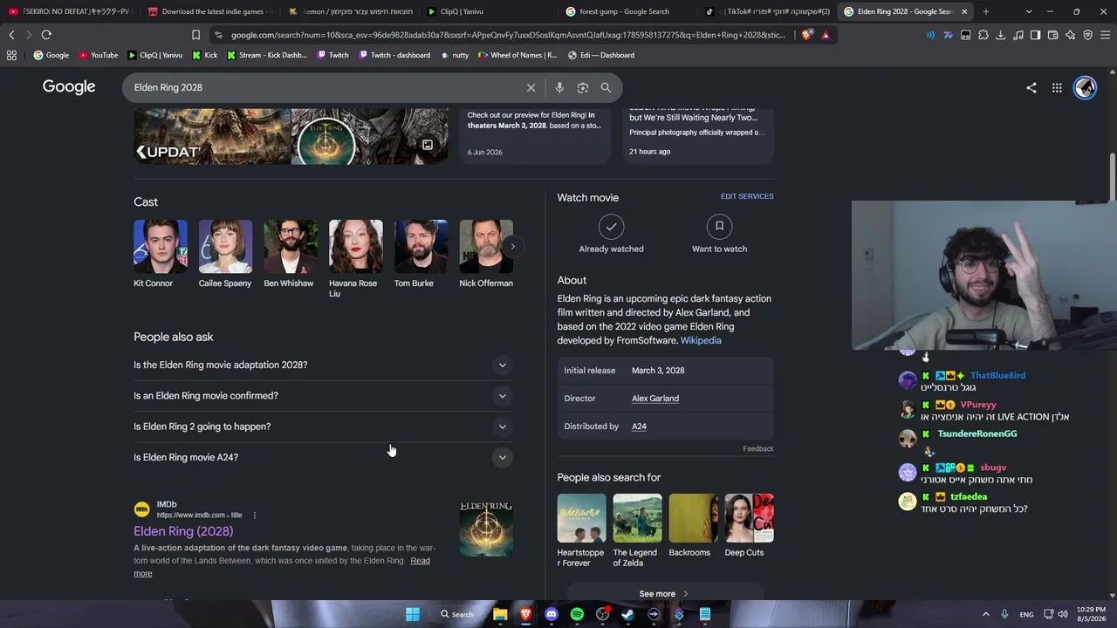Open a new browser tab
The height and width of the screenshot is (628, 1117).
(986, 11)
